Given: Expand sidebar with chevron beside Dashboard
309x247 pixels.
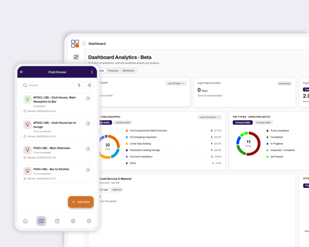Looking at the screenshot, I should coord(84,43).
